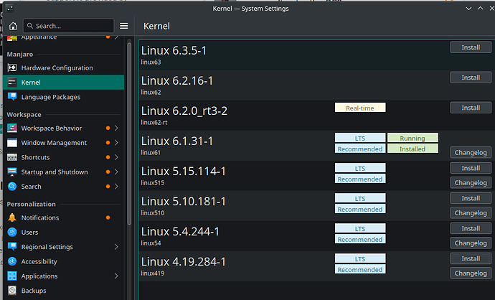Image resolution: width=495 pixels, height=300 pixels.
Task: Expand Applications chevron
Action: click(116, 276)
